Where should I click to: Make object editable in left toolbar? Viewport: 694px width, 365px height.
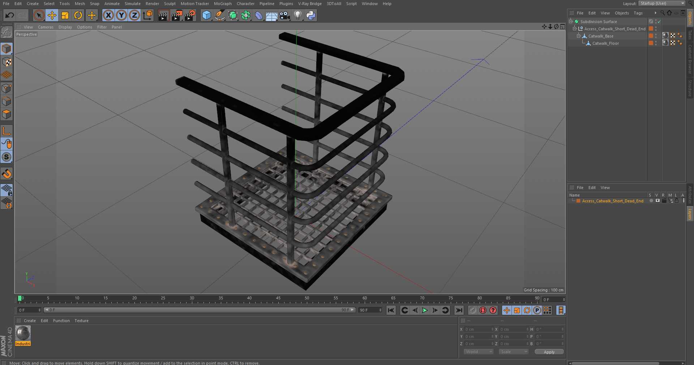7,32
